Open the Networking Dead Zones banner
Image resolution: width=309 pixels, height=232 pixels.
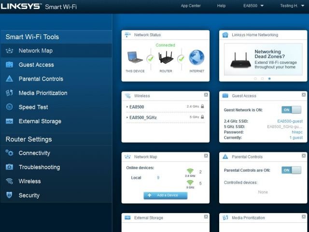(x=263, y=59)
